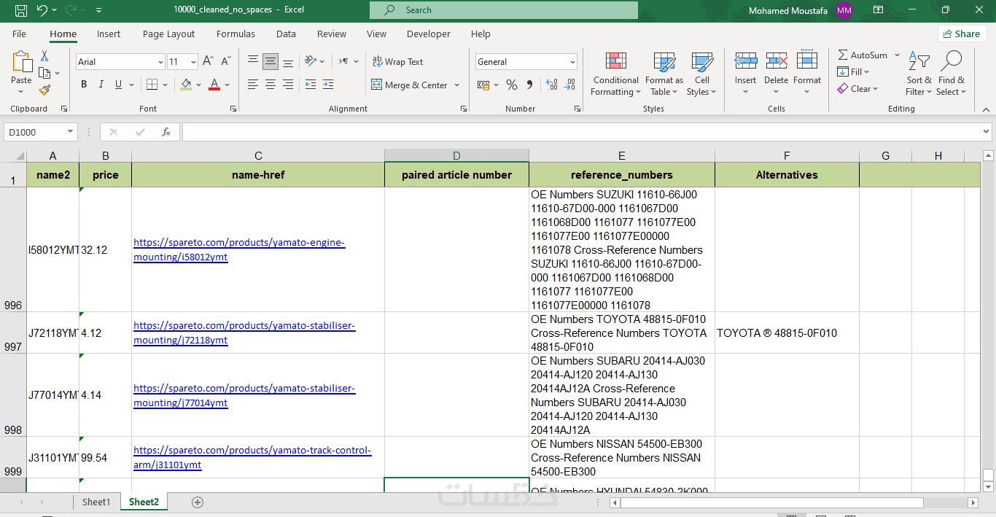Click the Format cells icon
Image resolution: width=996 pixels, height=517 pixels.
coord(807,61)
